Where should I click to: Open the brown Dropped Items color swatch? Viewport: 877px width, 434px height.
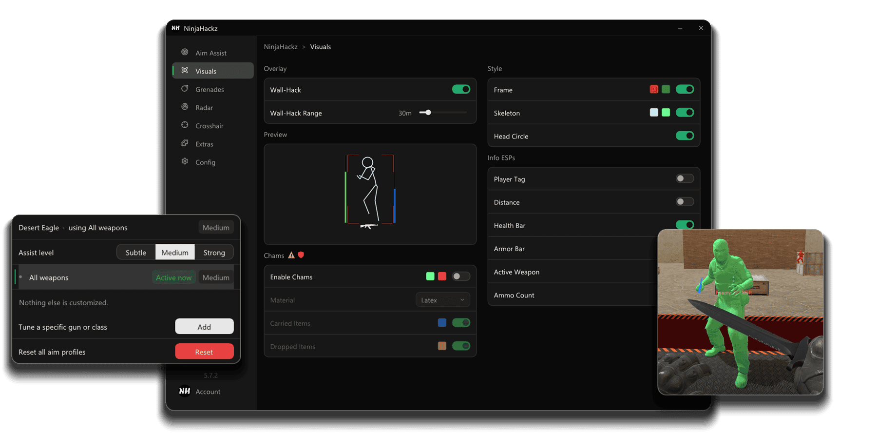coord(442,346)
